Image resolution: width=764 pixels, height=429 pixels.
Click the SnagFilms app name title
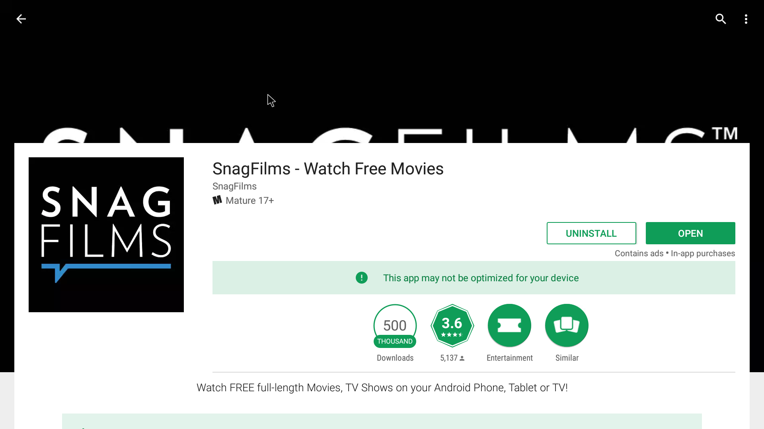coord(328,168)
